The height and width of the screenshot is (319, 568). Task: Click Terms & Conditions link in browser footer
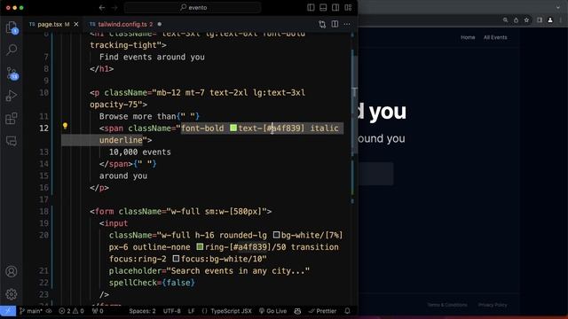click(447, 305)
